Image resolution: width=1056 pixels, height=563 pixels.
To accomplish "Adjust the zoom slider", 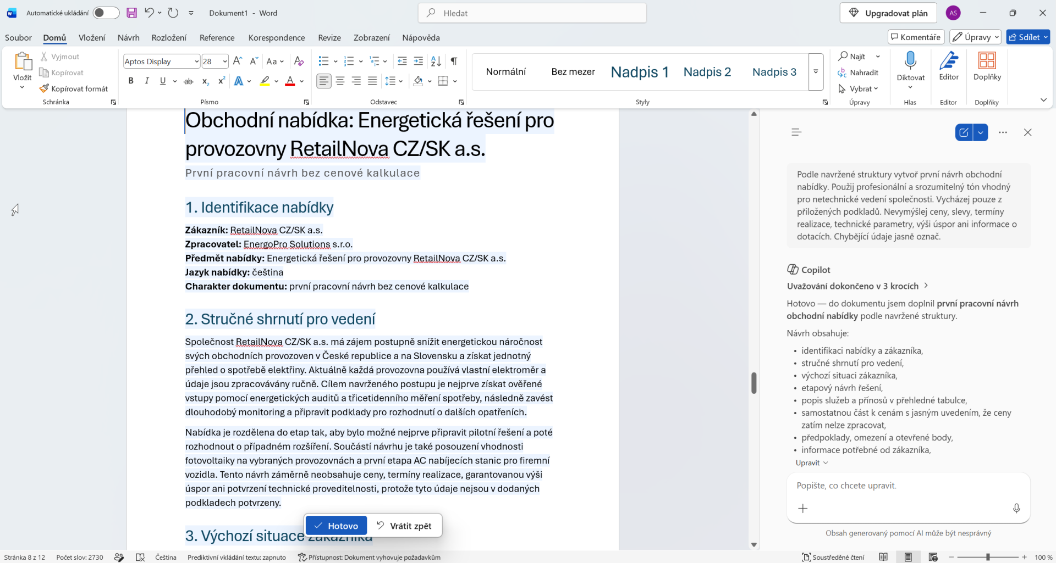I will coord(988,557).
